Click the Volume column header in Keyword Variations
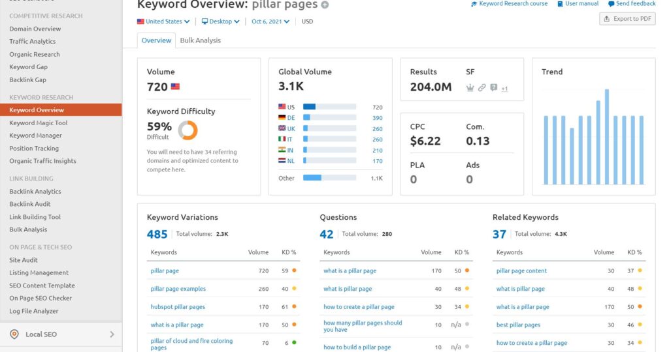669x352 pixels. point(258,252)
